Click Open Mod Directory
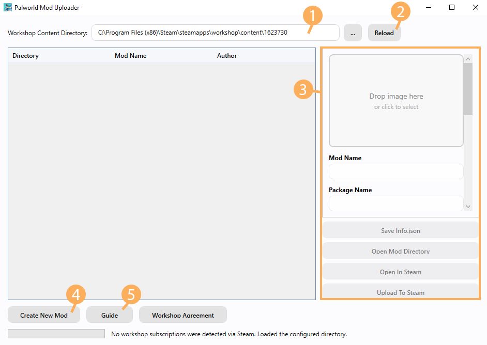The image size is (487, 345). tap(401, 251)
